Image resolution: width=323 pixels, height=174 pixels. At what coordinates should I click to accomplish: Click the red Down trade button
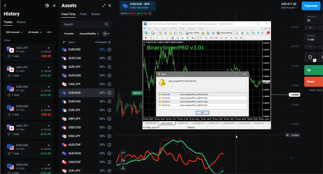[314, 81]
